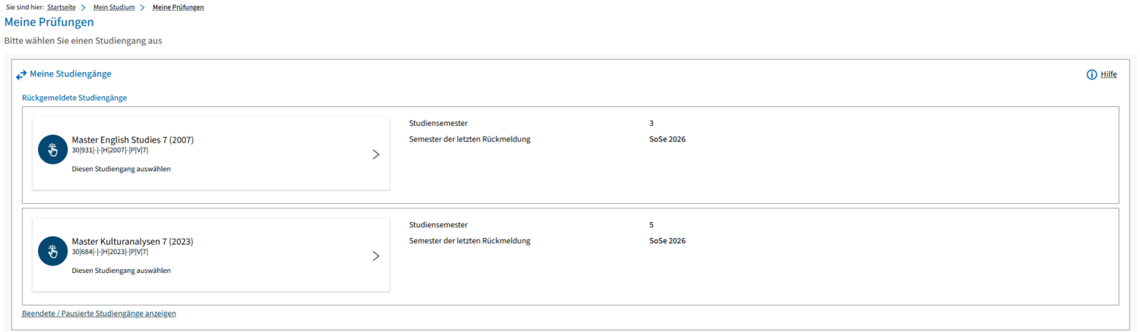The width and height of the screenshot is (1140, 332).
Task: Select the Meine Prüfungen breadcrumb entry
Action: pos(178,7)
